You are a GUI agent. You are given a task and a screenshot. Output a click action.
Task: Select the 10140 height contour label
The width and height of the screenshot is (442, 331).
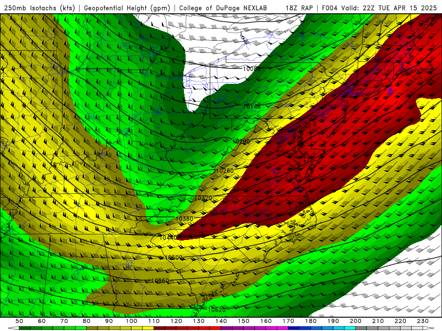(252, 106)
